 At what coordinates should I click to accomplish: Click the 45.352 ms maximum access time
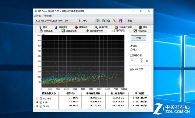[118, 98]
